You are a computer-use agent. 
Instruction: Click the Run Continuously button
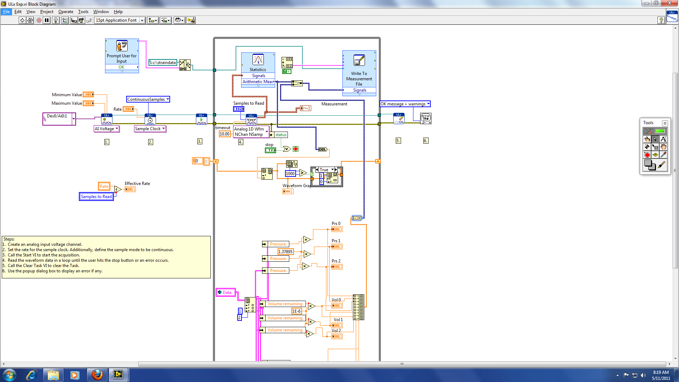tap(30, 20)
